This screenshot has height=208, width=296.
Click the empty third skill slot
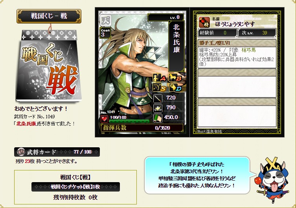[237, 112]
